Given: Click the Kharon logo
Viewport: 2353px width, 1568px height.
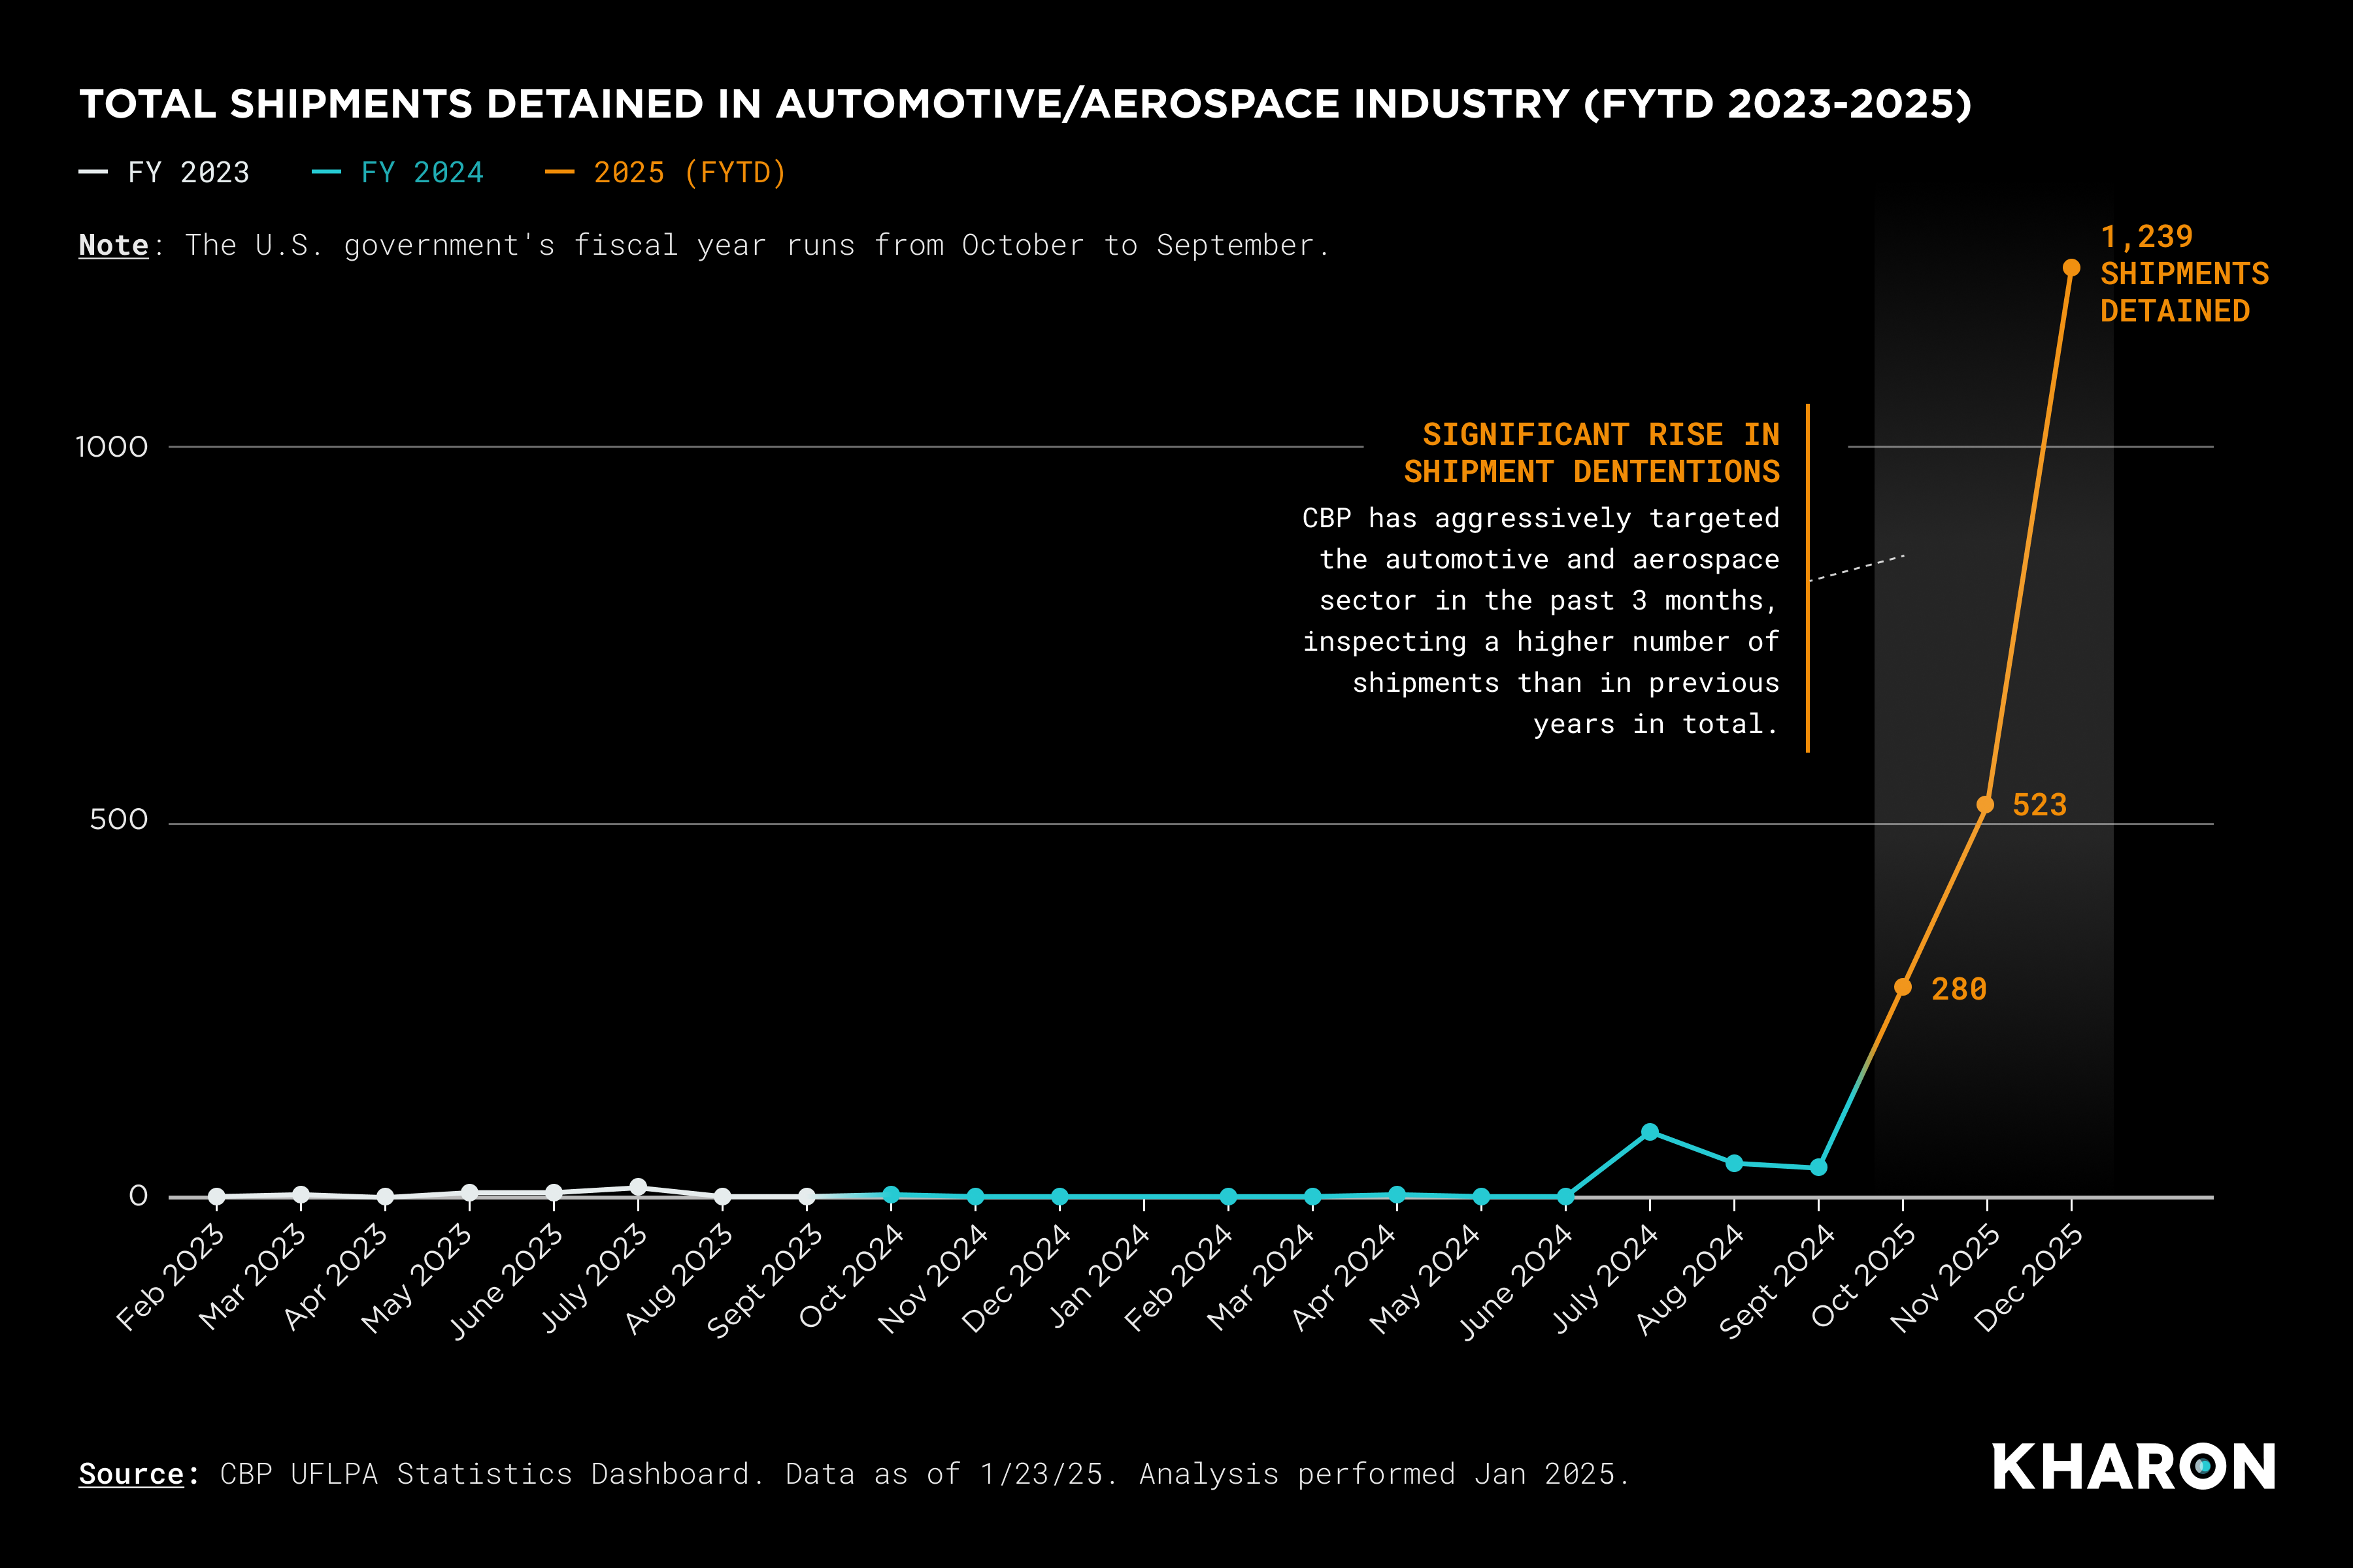Looking at the screenshot, I should [x=2133, y=1467].
